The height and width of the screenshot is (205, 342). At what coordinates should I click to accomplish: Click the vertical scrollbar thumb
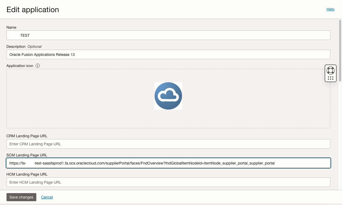[x=340, y=51]
